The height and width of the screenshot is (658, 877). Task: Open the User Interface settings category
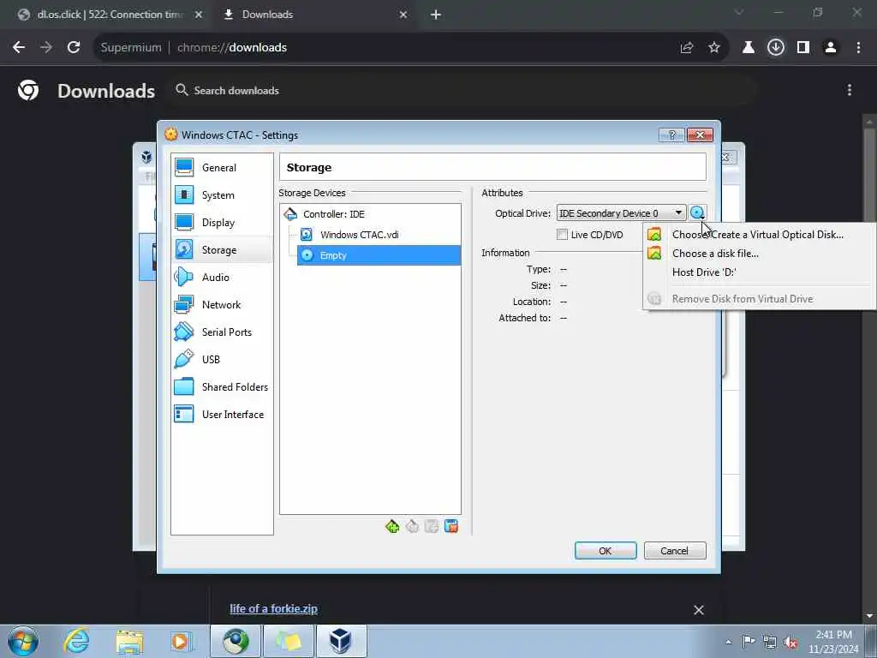point(222,414)
